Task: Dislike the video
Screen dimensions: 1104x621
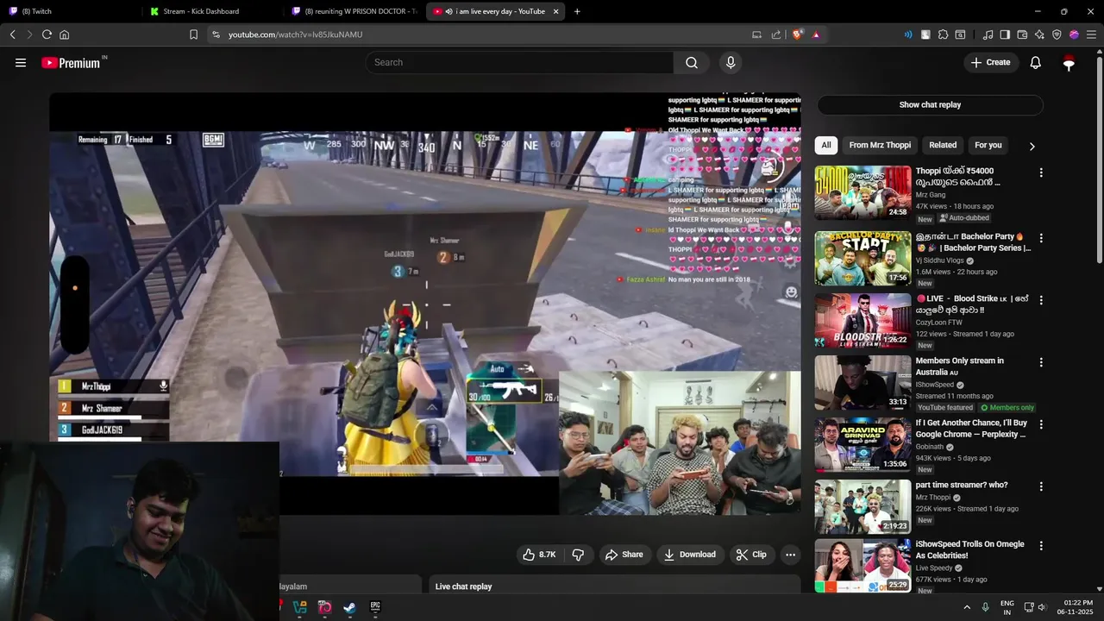Action: click(x=579, y=555)
